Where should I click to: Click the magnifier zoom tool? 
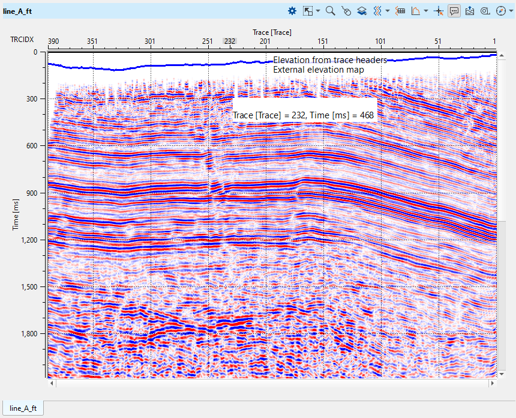(330, 11)
